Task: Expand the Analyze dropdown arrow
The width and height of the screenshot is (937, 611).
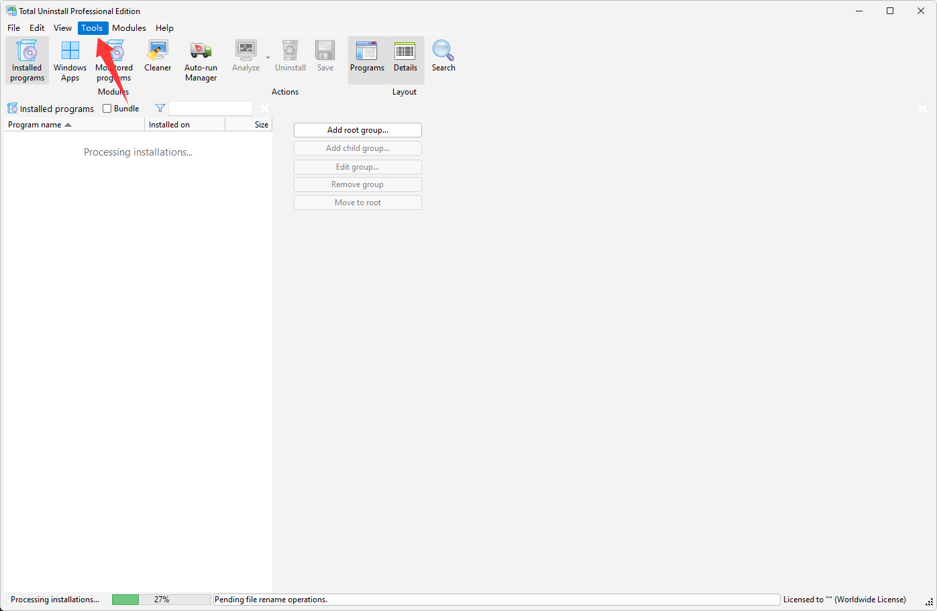Action: 268,58
